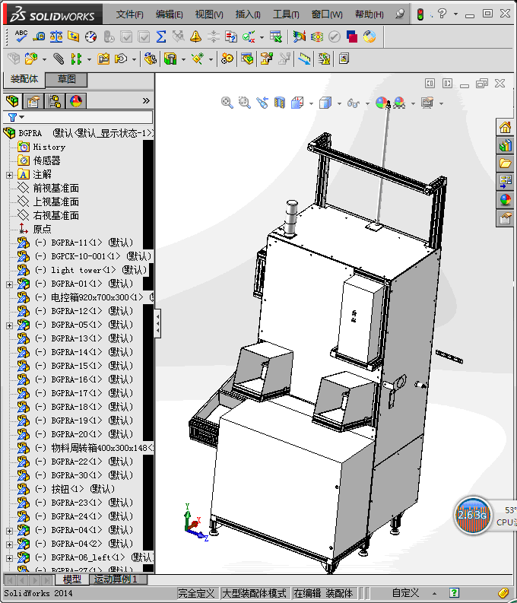This screenshot has width=517, height=603.
Task: Click Show Hidden Components icon
Action: (x=150, y=59)
